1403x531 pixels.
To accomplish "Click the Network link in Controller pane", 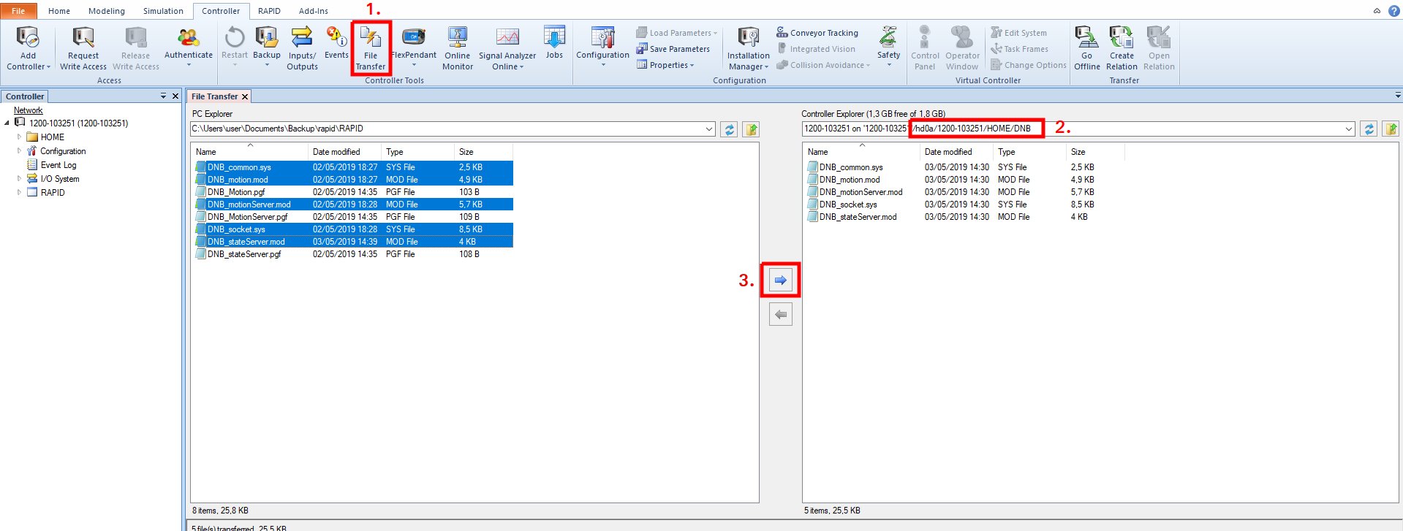I will tap(29, 110).
